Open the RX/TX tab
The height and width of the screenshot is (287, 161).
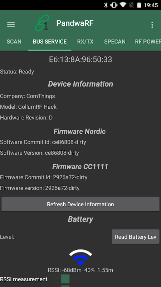click(85, 42)
